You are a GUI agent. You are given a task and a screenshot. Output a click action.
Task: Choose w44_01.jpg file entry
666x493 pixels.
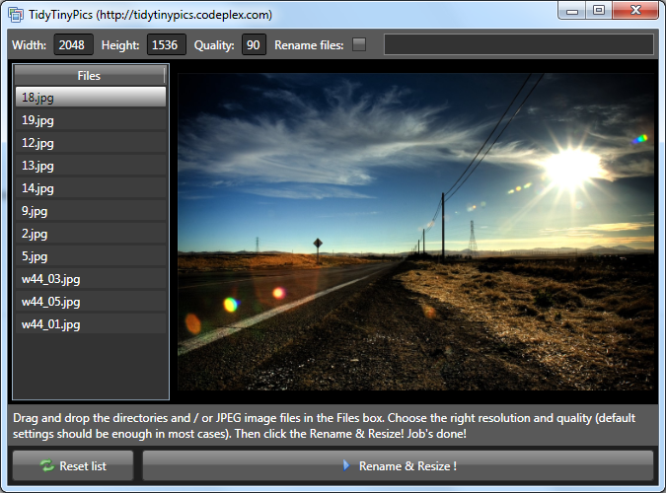91,324
